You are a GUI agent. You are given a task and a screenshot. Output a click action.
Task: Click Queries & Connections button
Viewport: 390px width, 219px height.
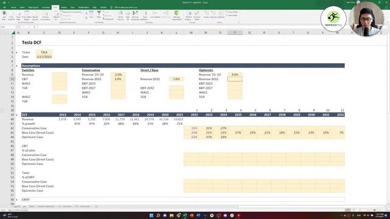point(71,12)
